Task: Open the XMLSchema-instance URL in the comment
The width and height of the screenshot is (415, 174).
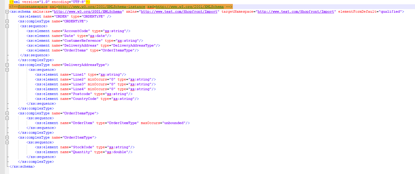Action: [100, 7]
